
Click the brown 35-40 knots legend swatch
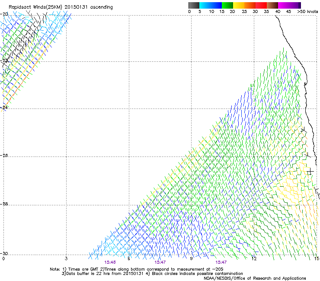272,5
